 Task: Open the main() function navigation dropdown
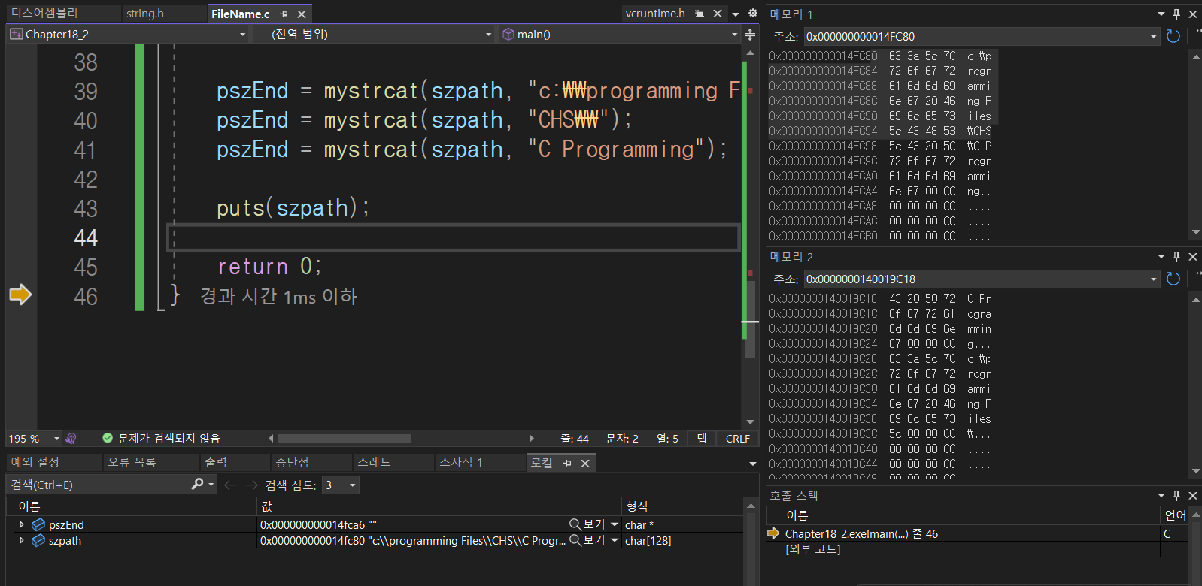(734, 35)
